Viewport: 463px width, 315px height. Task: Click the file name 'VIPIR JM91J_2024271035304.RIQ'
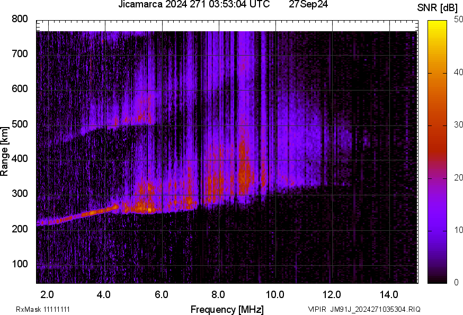click(364, 310)
